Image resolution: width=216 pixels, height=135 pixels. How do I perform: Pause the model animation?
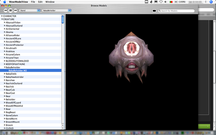coord(11,10)
